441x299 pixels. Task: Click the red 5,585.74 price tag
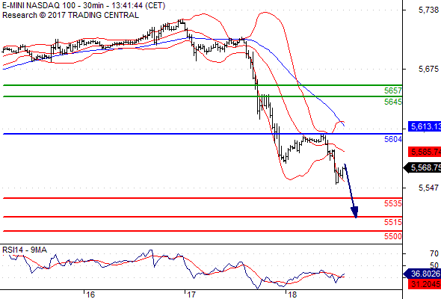click(425, 152)
